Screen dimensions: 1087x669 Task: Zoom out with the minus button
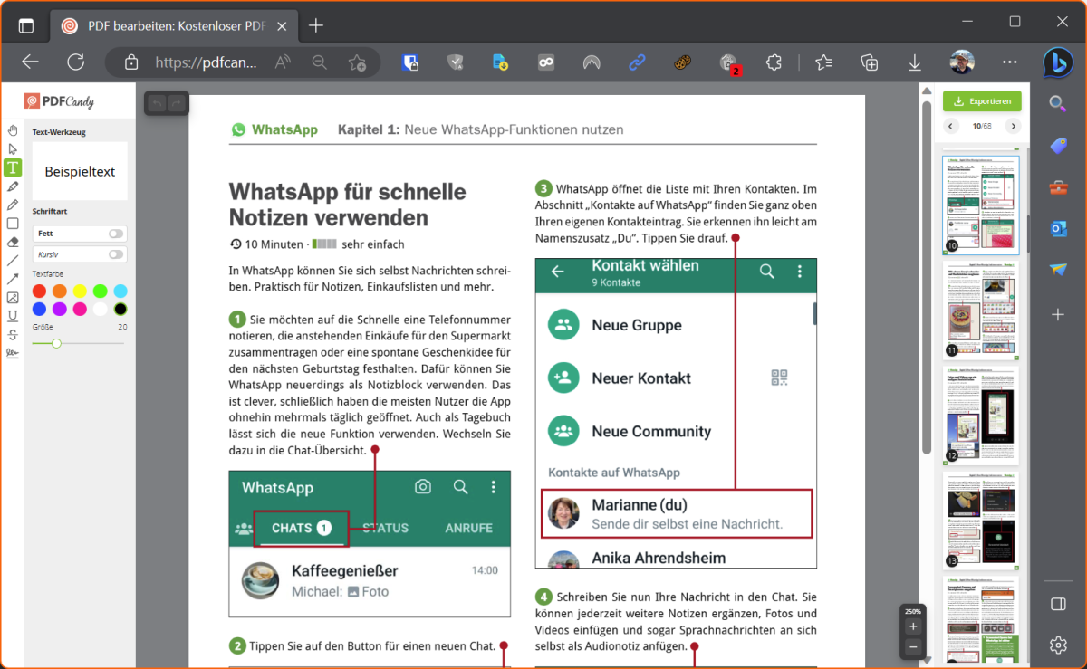point(912,647)
